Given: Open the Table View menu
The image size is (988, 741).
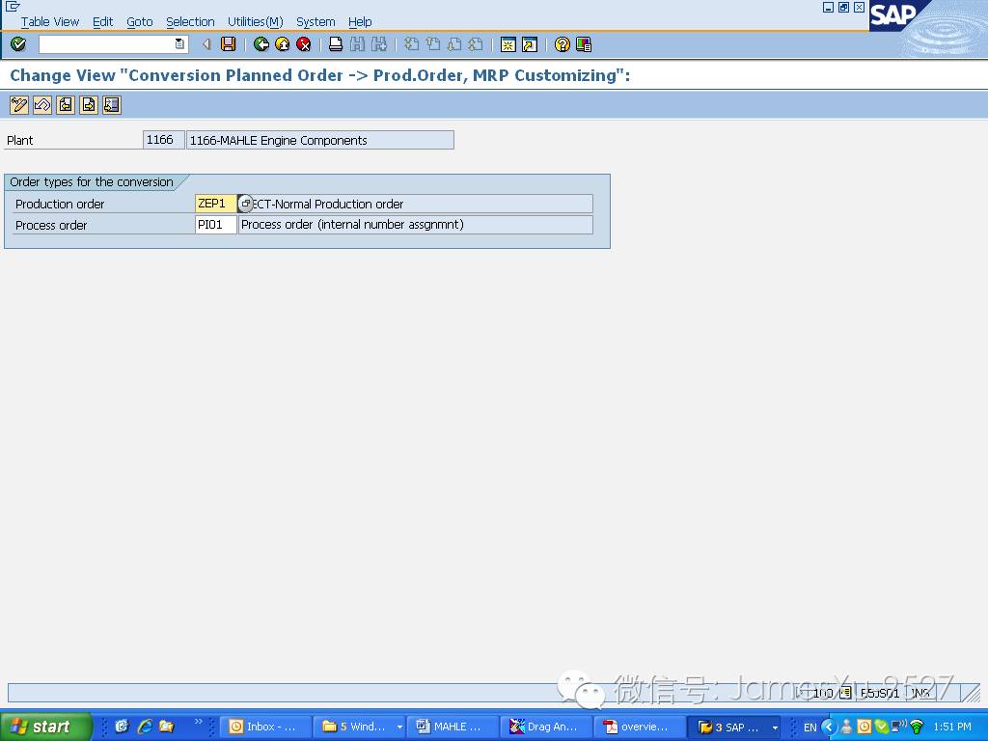Looking at the screenshot, I should pyautogui.click(x=50, y=21).
